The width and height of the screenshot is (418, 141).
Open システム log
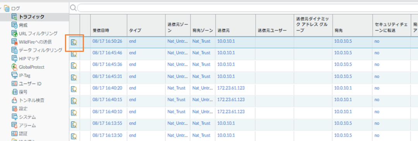pyautogui.click(x=27, y=117)
